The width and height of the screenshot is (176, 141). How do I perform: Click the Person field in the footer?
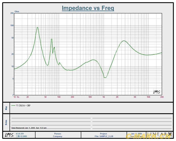58,134
